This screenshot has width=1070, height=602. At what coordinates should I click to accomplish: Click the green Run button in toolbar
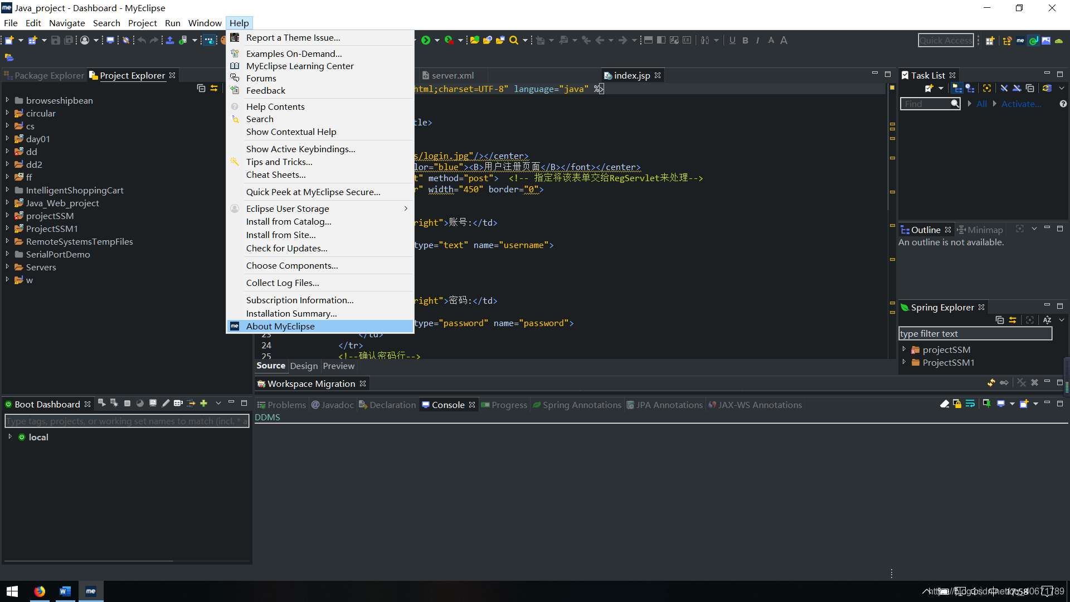(426, 40)
